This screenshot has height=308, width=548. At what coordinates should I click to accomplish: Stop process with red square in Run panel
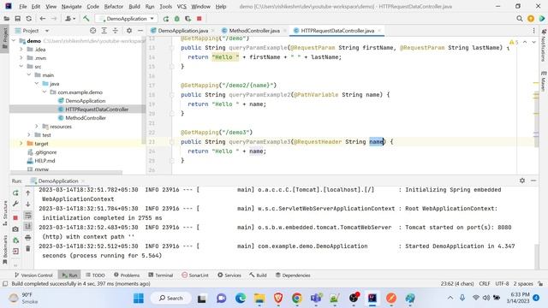(x=15, y=217)
